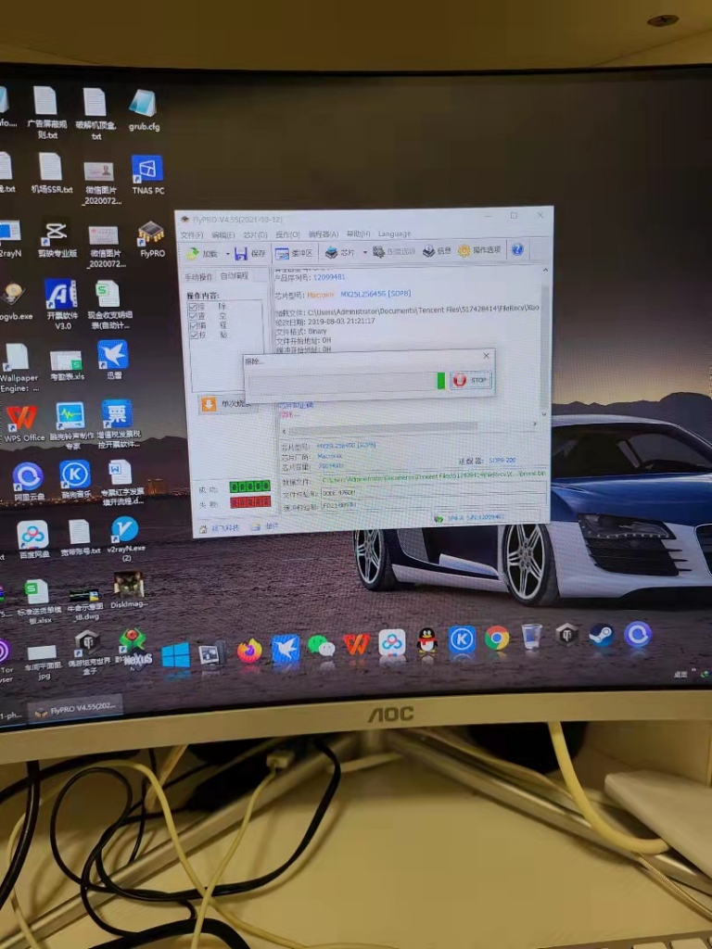Switch to the 自动编程 tab

(x=235, y=276)
